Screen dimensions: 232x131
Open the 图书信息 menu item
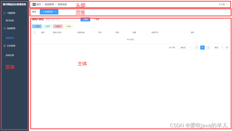click(x=10, y=21)
